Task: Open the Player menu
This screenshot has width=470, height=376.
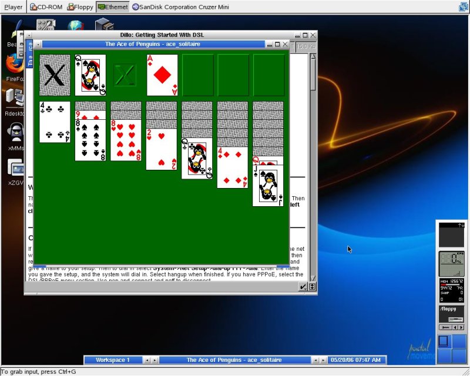Action: [13, 7]
